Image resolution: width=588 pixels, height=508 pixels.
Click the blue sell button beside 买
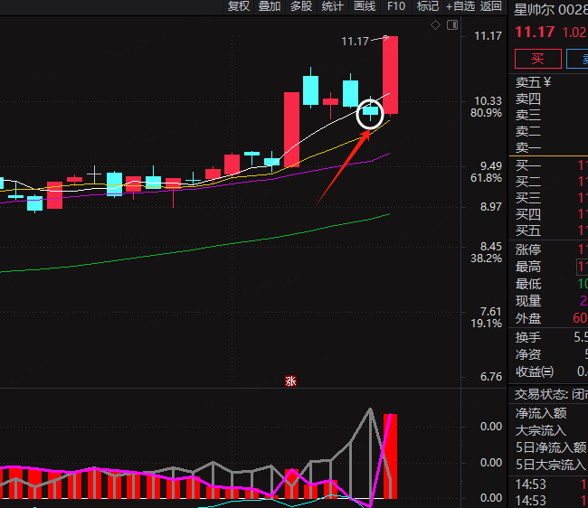click(577, 59)
